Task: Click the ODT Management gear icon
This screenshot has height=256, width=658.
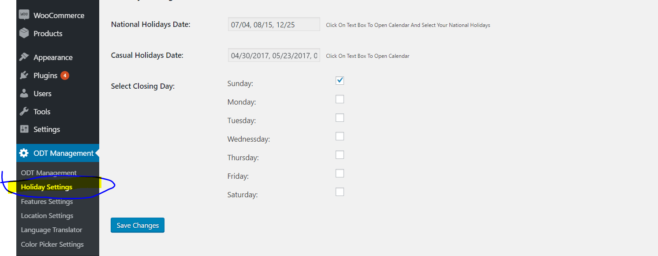Action: click(25, 153)
